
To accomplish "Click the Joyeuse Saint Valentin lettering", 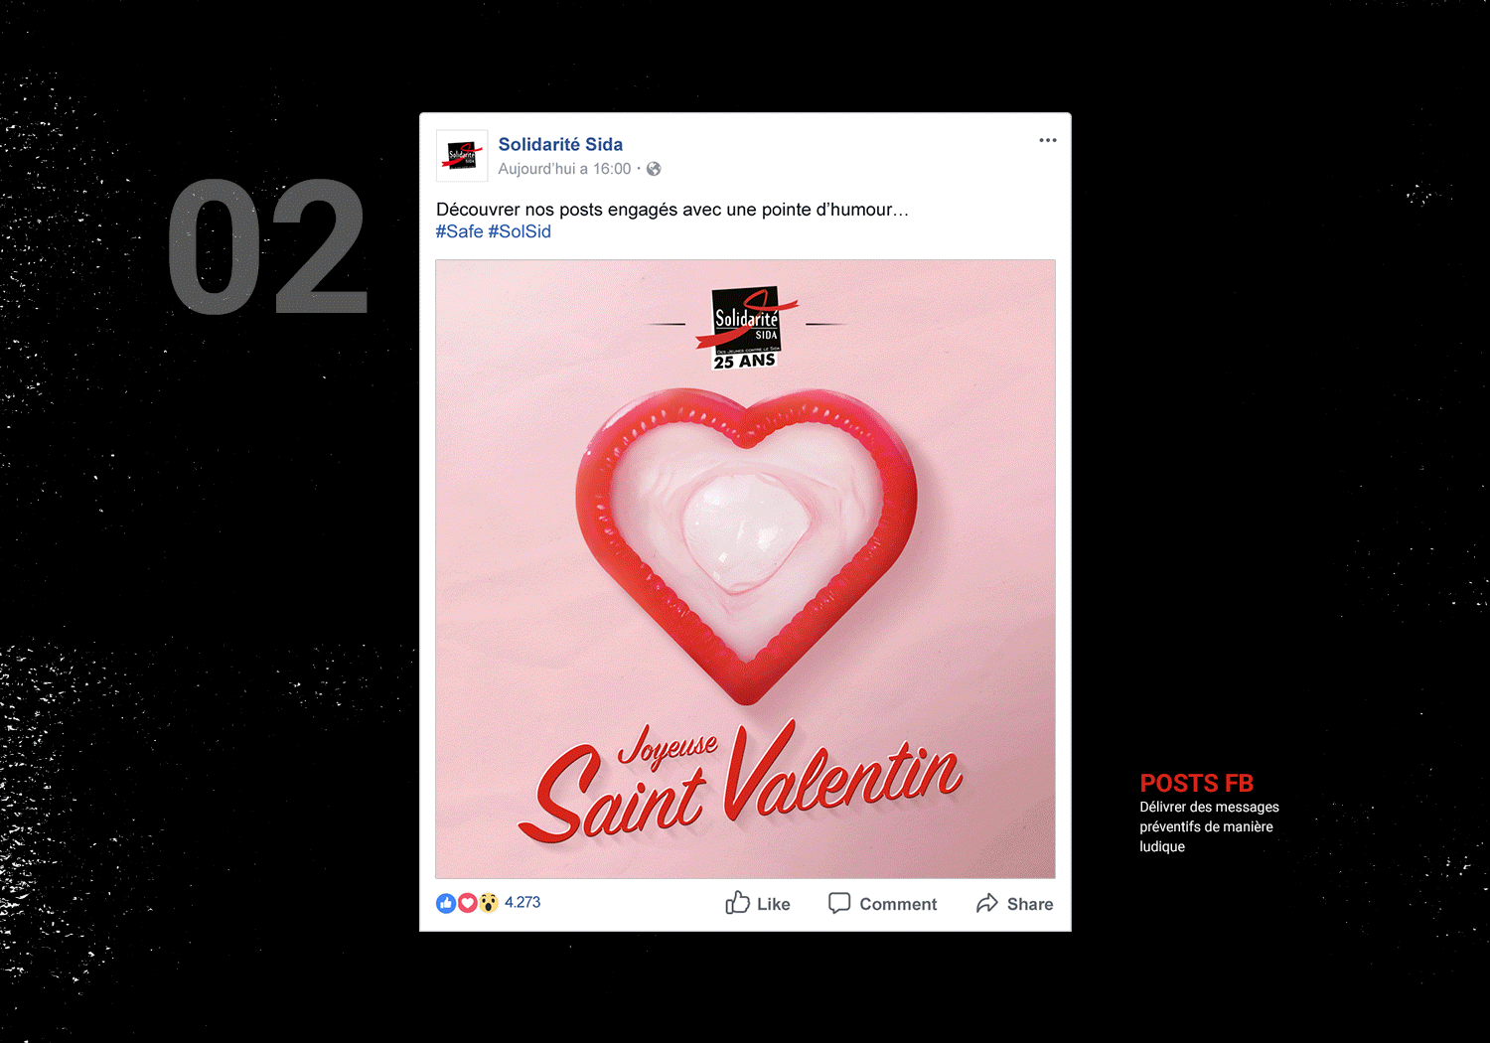I will tap(740, 782).
